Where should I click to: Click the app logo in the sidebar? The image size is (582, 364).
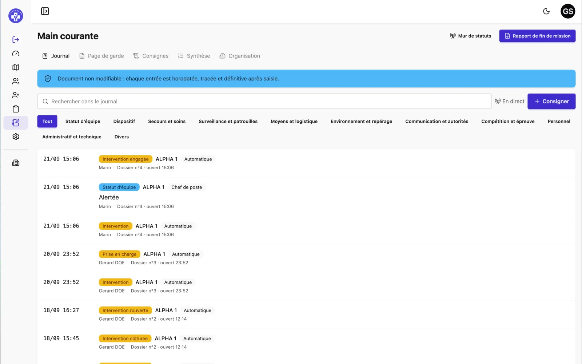tap(16, 16)
